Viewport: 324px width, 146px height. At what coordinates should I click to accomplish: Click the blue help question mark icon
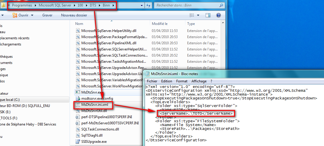(x=218, y=15)
